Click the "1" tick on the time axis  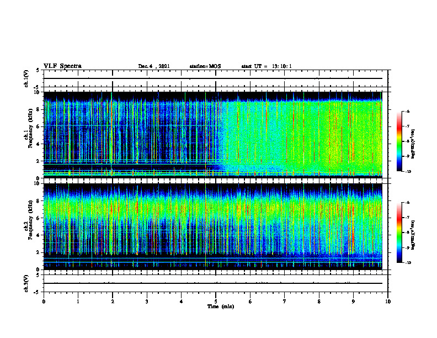coord(78,302)
